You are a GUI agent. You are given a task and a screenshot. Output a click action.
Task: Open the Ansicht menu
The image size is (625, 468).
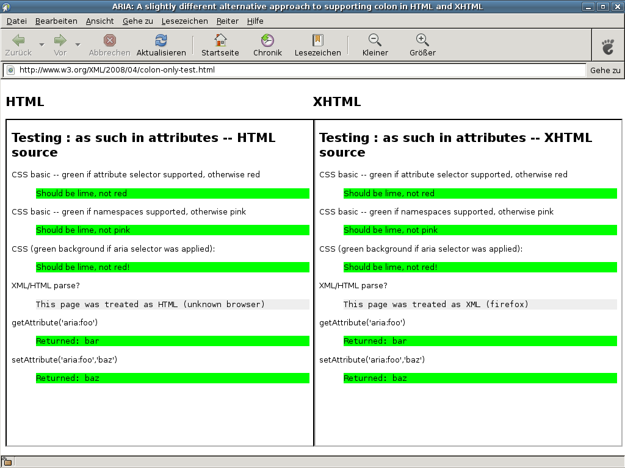point(99,21)
